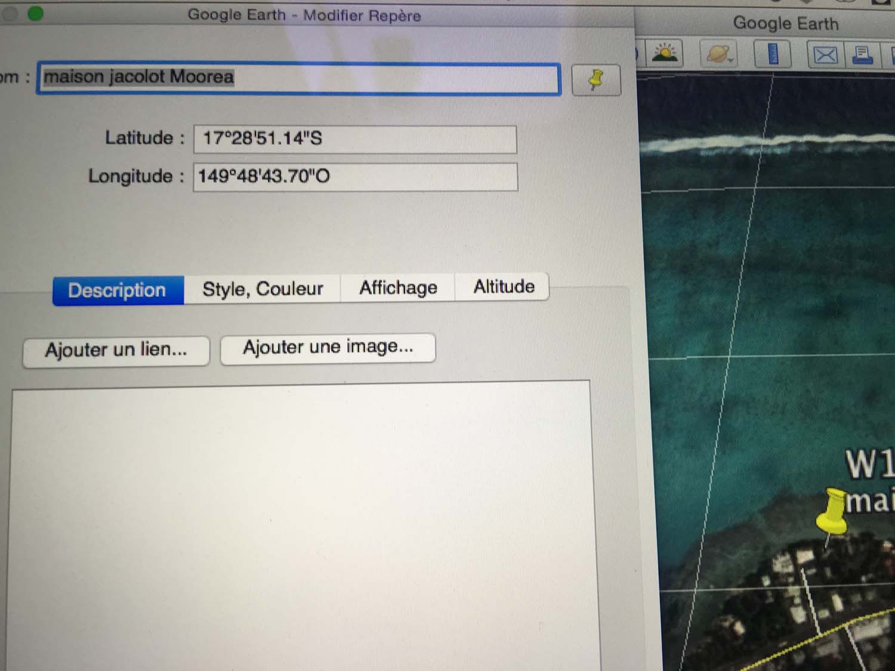895x671 pixels.
Task: Click the green zoom window button
Action: 36,13
